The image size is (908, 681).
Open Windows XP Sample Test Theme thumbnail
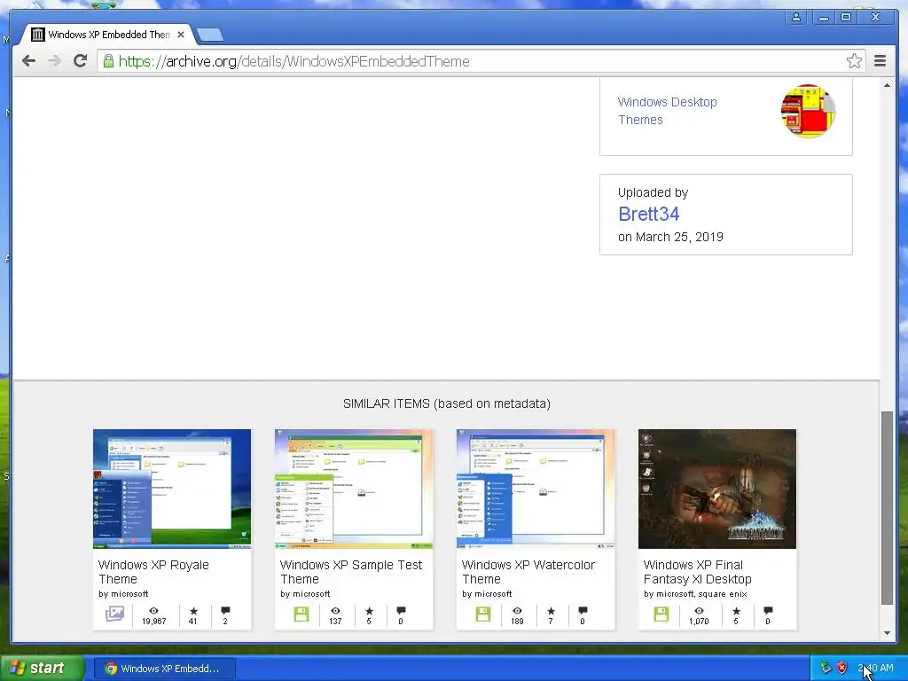[x=354, y=489]
